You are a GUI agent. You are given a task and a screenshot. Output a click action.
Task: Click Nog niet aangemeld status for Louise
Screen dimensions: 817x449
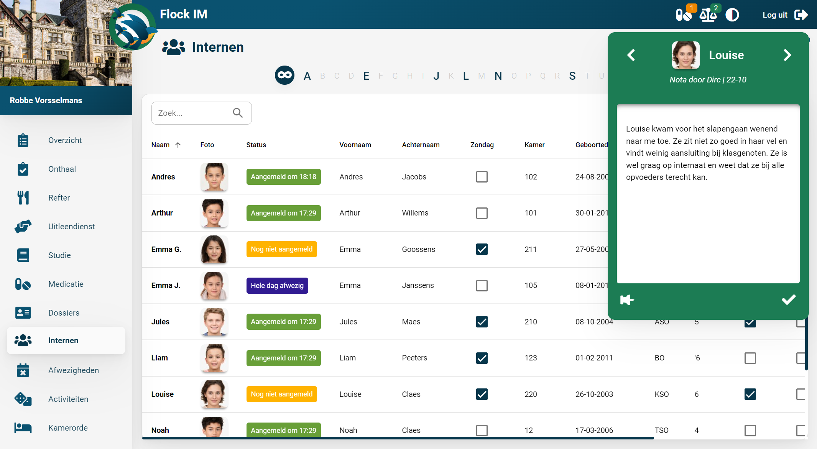click(281, 394)
